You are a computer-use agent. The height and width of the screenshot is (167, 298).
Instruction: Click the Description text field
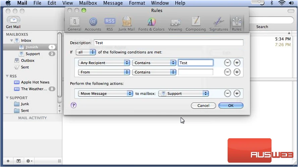click(x=168, y=43)
